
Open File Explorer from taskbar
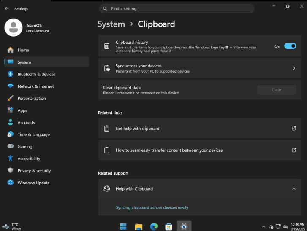pyautogui.click(x=139, y=227)
